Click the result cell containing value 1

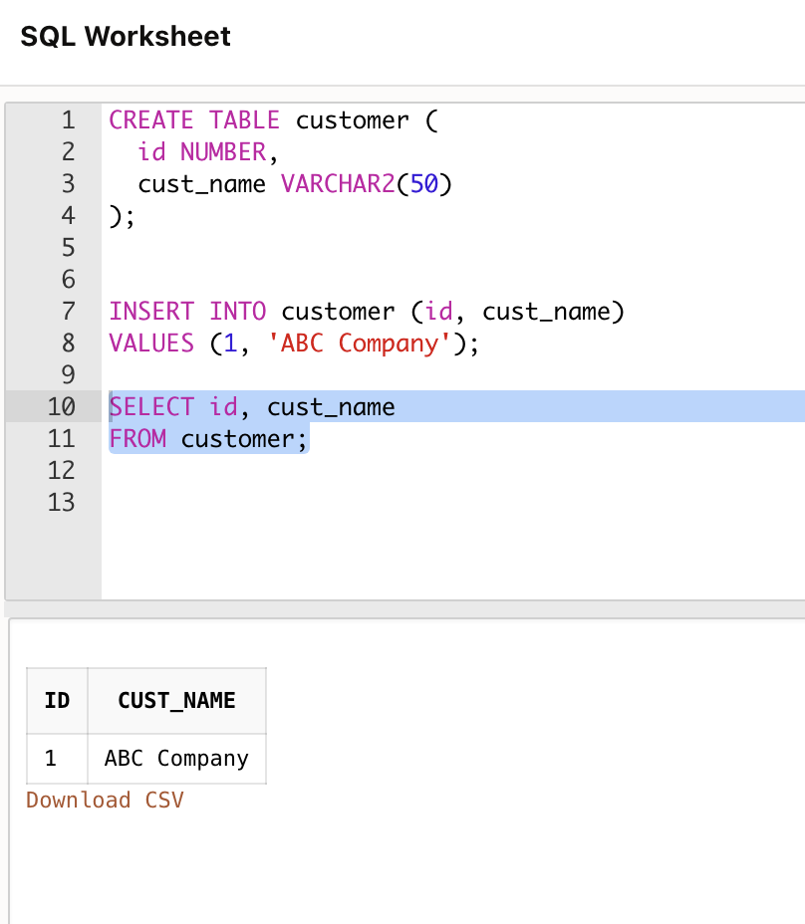tap(51, 759)
